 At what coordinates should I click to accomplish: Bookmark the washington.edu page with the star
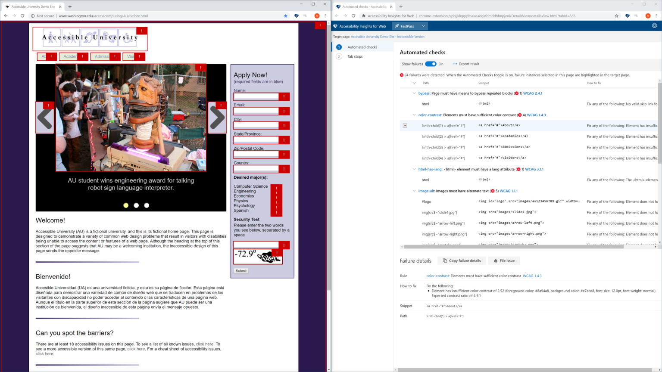(x=285, y=16)
